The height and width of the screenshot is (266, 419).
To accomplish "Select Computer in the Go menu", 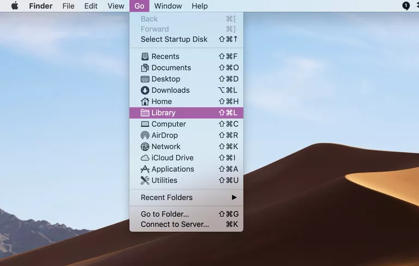I will [x=186, y=124].
